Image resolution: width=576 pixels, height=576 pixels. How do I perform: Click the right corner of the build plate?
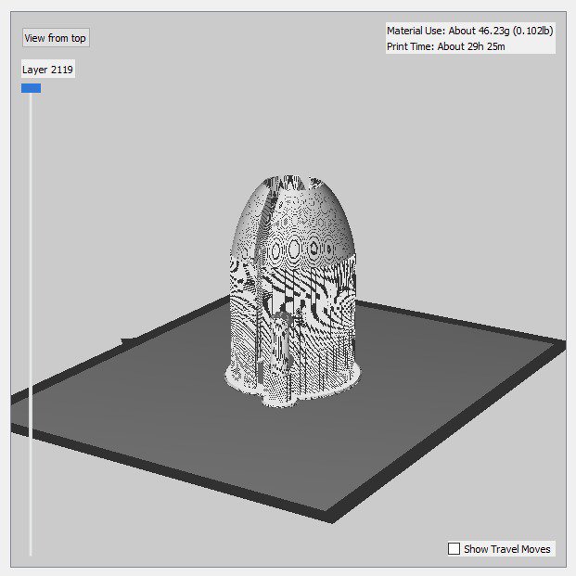pyautogui.click(x=560, y=346)
